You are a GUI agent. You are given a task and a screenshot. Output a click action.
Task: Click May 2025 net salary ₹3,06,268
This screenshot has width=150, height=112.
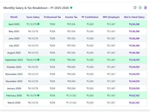(134, 31)
